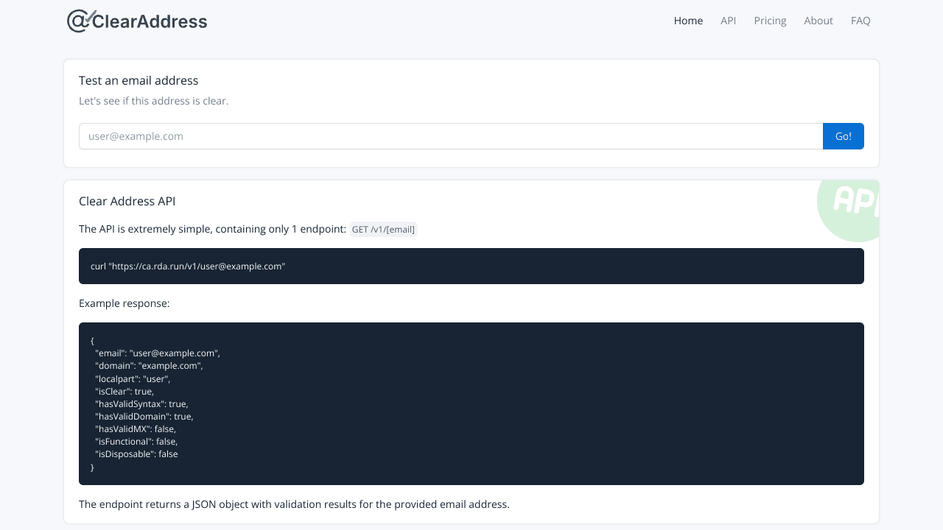The height and width of the screenshot is (530, 943).
Task: Click the "domain" line in JSON response
Action: tap(149, 366)
